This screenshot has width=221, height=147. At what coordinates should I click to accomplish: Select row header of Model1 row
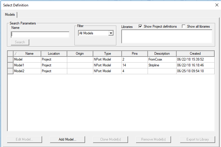click(11, 65)
